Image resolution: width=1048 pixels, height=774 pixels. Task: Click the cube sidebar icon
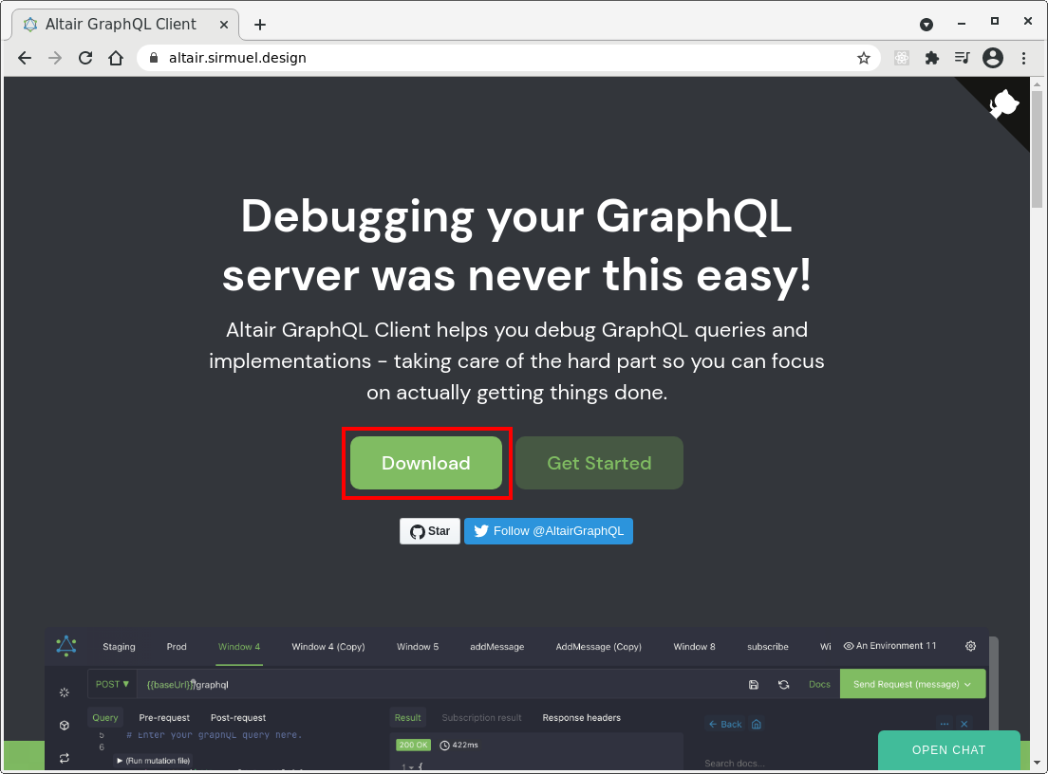pyautogui.click(x=65, y=726)
